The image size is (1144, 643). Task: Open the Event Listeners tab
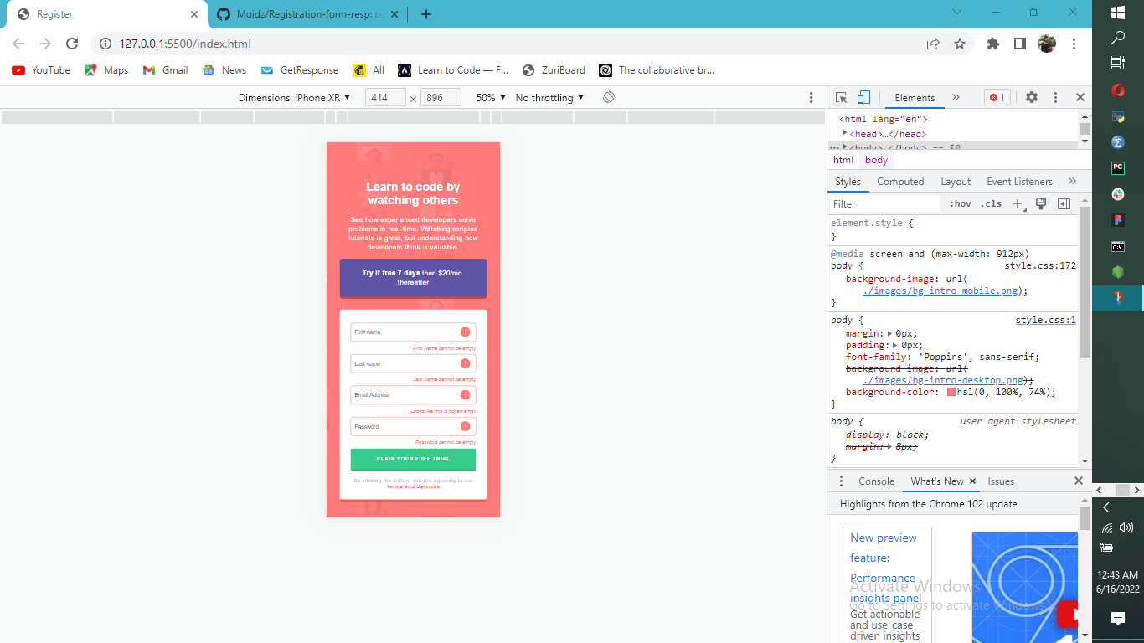[x=1019, y=182]
